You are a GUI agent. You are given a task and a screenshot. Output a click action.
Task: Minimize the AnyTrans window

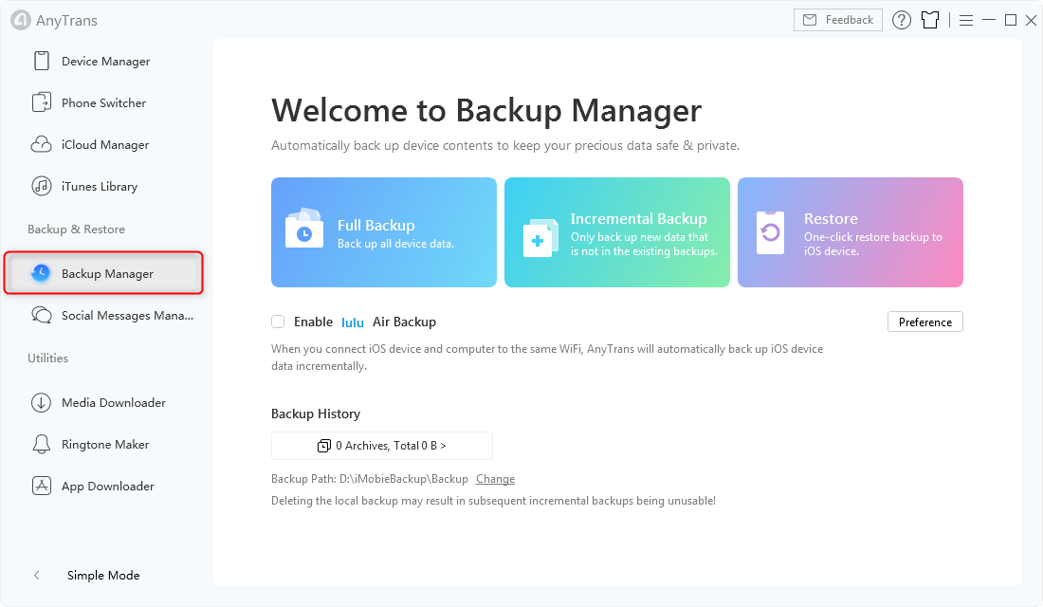pos(989,20)
